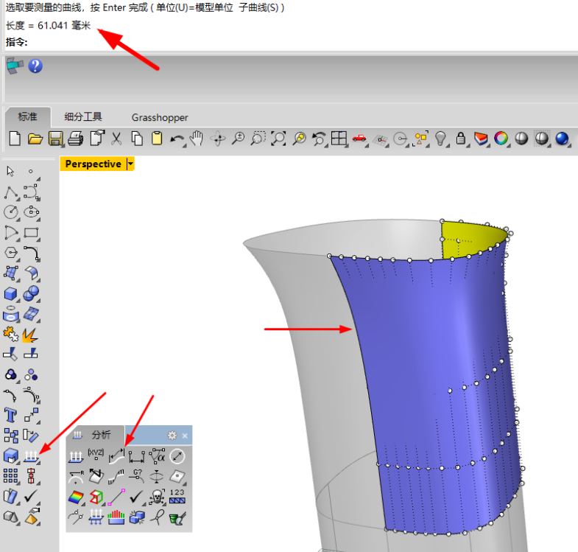This screenshot has width=578, height=552.
Task: Select the Pan view hand tool
Action: (197, 138)
